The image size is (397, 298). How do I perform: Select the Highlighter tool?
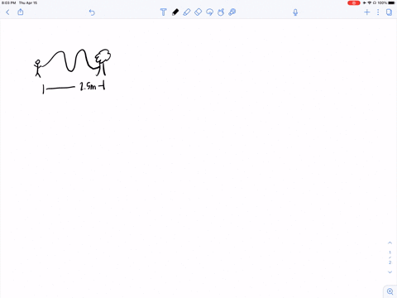click(187, 12)
